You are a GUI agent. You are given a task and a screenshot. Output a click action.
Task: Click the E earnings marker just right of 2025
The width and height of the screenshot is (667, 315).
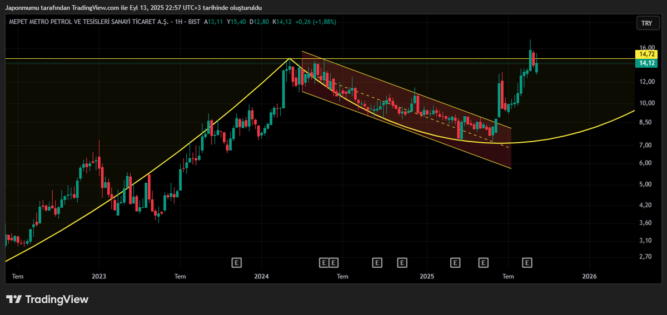455,262
